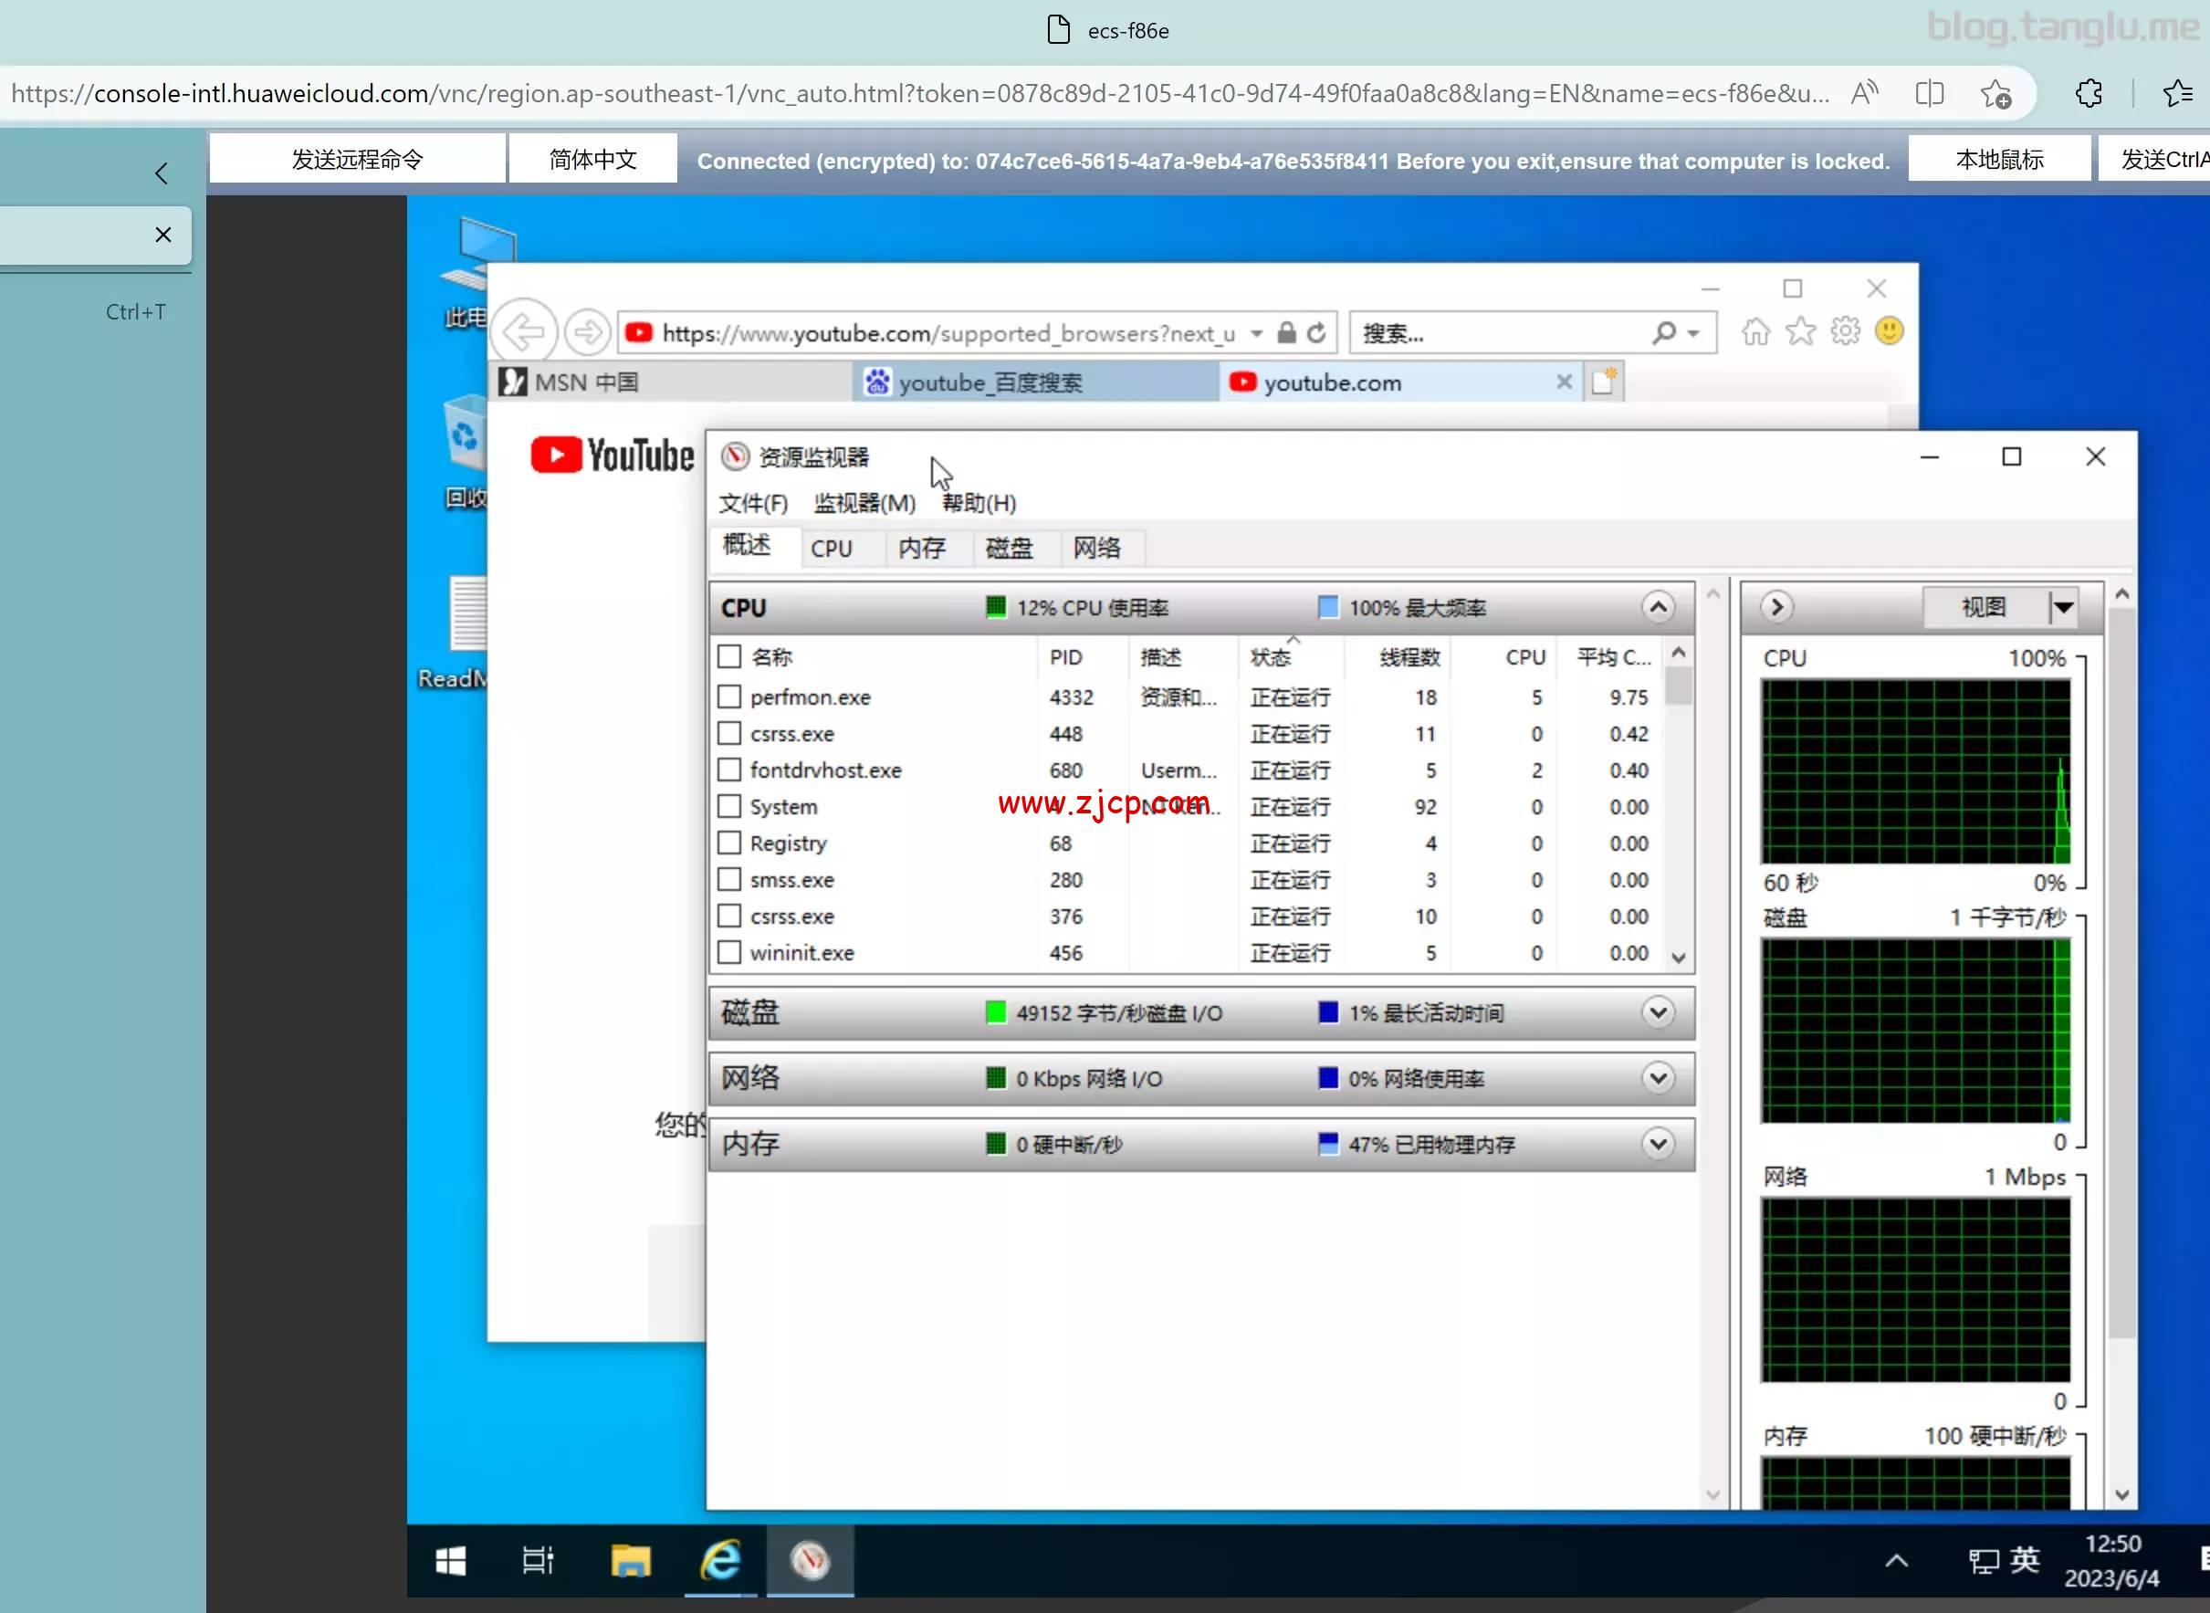Check the System process checkbox
Screen dimensions: 2210x1613
(729, 805)
